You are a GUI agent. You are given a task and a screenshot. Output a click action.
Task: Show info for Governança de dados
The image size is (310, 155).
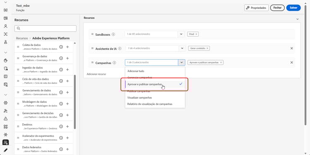[x=61, y=58]
